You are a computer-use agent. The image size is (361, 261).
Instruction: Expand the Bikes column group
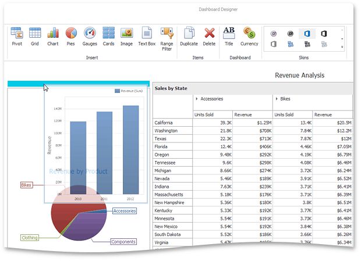point(277,99)
